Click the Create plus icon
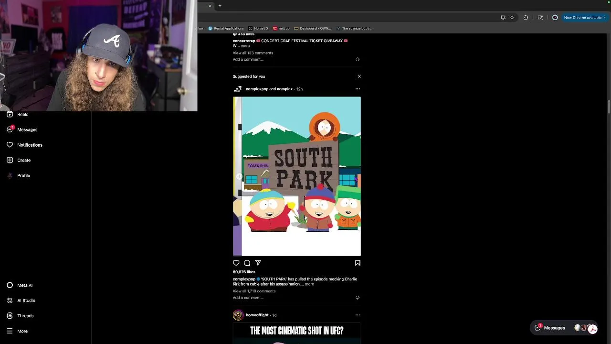The width and height of the screenshot is (611, 344). click(10, 160)
